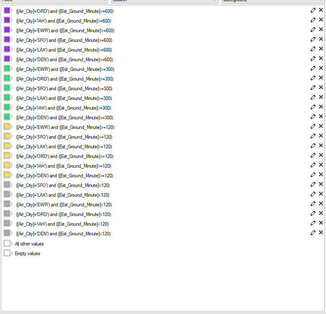Click the rule text for SFO >=600

64,40
